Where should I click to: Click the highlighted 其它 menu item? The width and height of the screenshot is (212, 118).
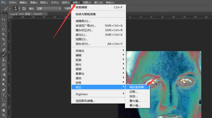99,87
